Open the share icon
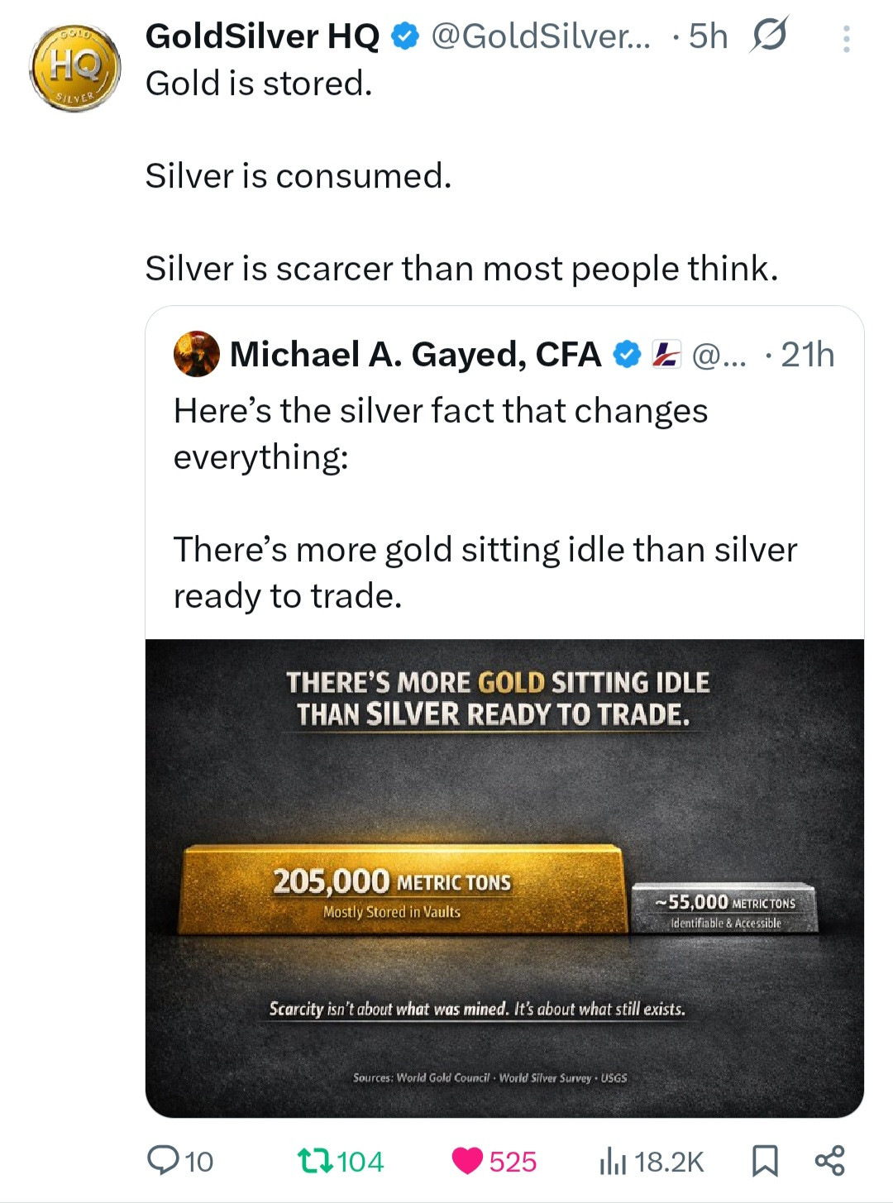This screenshot has width=893, height=1203. (829, 1160)
